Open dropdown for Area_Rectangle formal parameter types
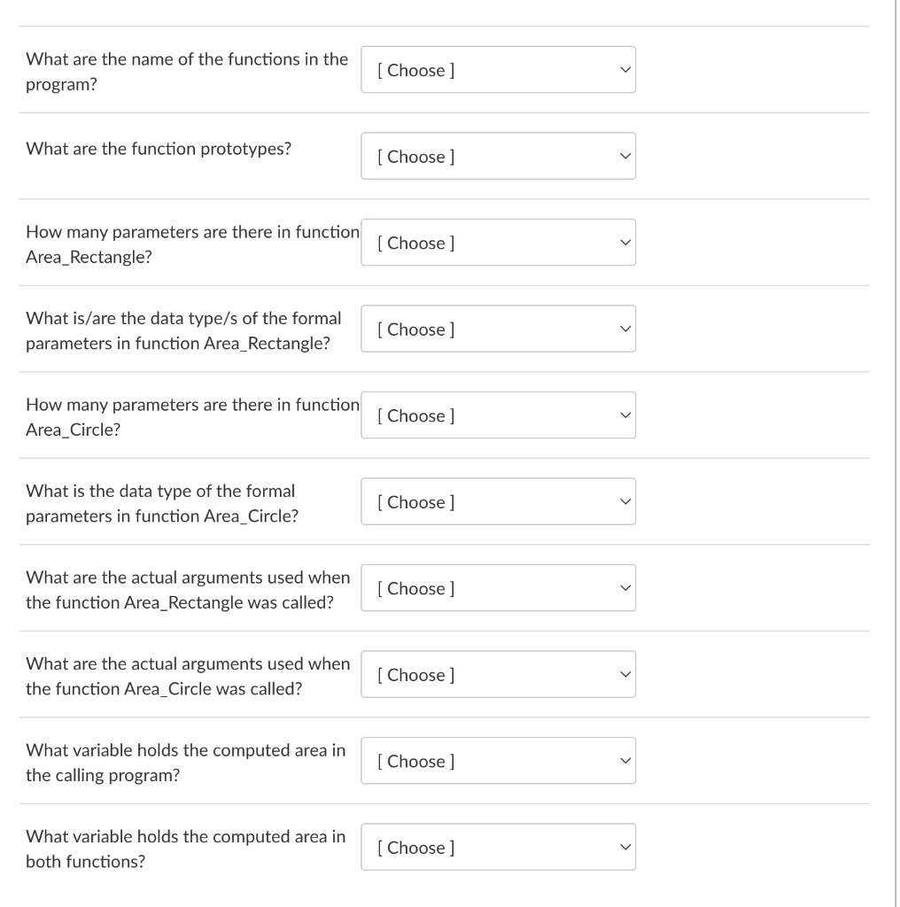The image size is (900, 907). (x=498, y=329)
